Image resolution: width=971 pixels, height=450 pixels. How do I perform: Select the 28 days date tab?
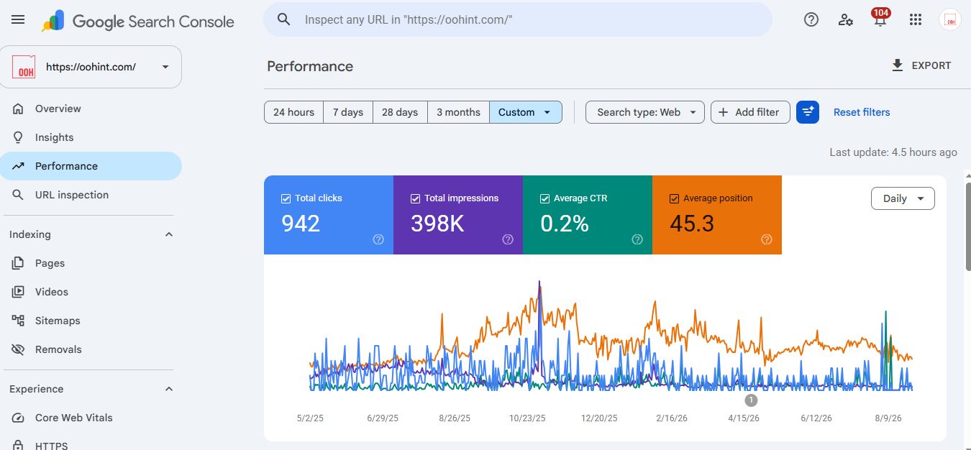pyautogui.click(x=400, y=112)
